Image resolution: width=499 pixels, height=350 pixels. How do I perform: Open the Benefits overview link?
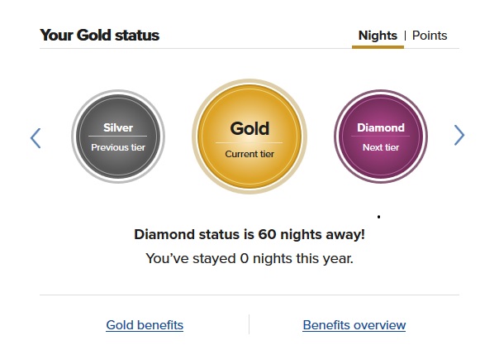pyautogui.click(x=354, y=325)
